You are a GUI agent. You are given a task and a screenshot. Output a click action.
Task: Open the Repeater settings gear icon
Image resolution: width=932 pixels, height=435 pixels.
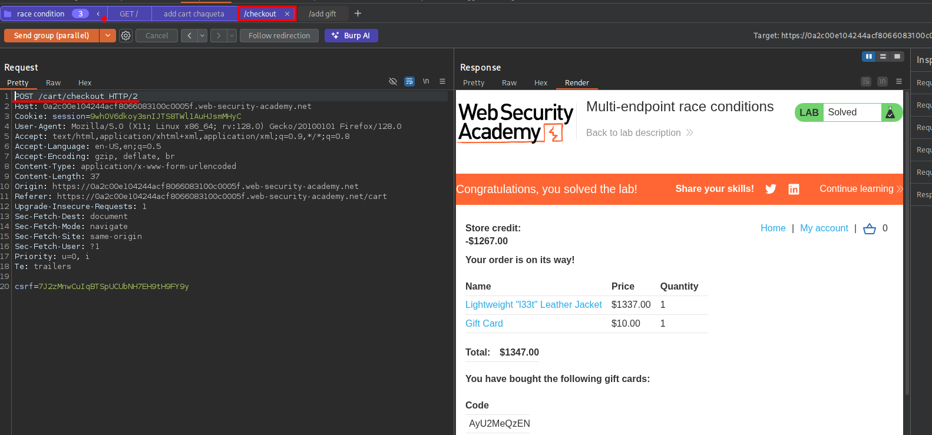click(125, 36)
